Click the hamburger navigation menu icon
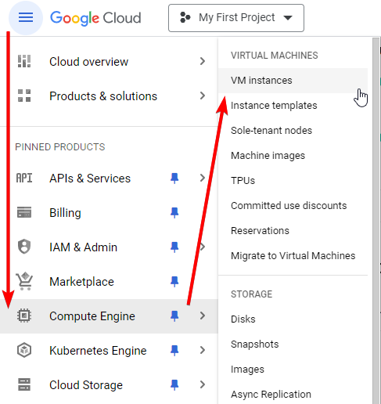This screenshot has width=381, height=404. coord(26,18)
